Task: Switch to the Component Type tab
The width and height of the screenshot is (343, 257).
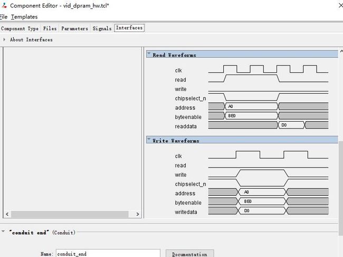Action: (21, 29)
